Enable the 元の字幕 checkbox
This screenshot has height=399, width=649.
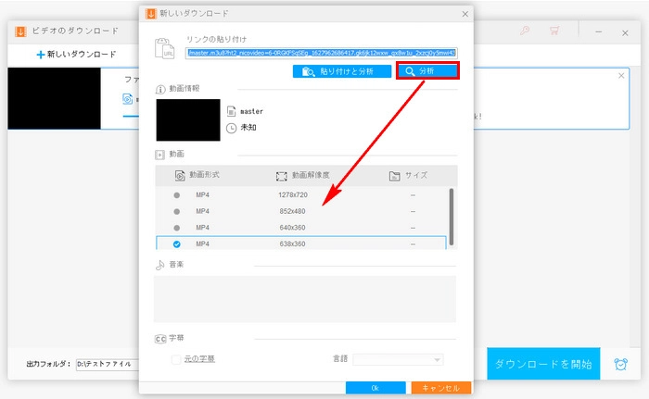click(x=176, y=358)
